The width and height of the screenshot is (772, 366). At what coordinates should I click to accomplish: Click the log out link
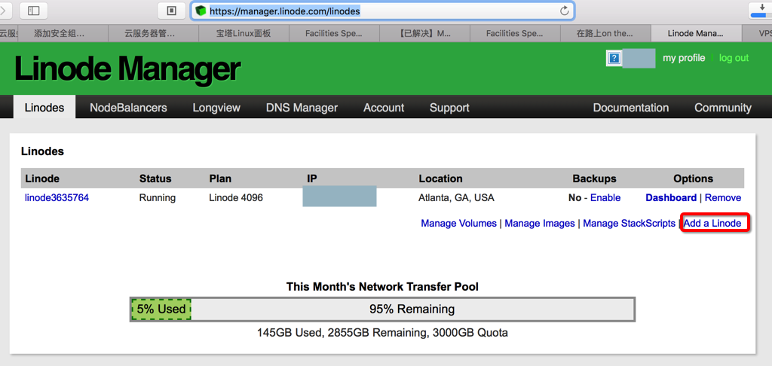click(734, 58)
